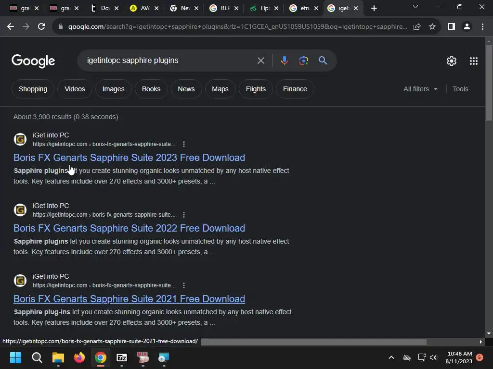The height and width of the screenshot is (369, 493).
Task: Open Google quick settings gear
Action: [x=452, y=61]
